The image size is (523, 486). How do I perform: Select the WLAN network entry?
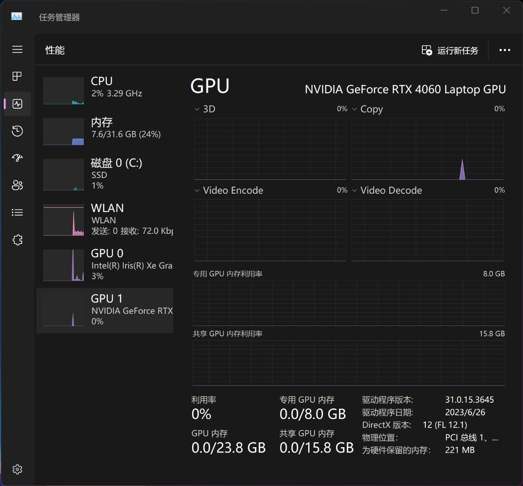coord(105,219)
